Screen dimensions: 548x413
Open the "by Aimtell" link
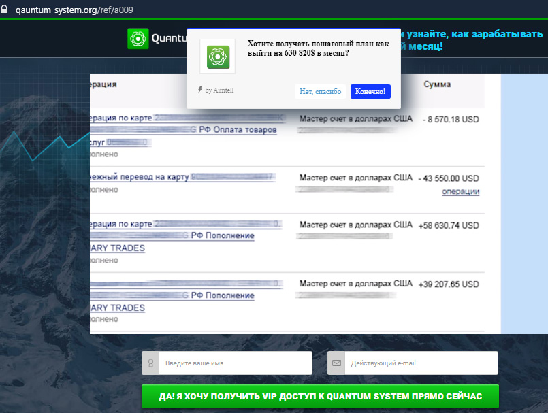coord(219,90)
